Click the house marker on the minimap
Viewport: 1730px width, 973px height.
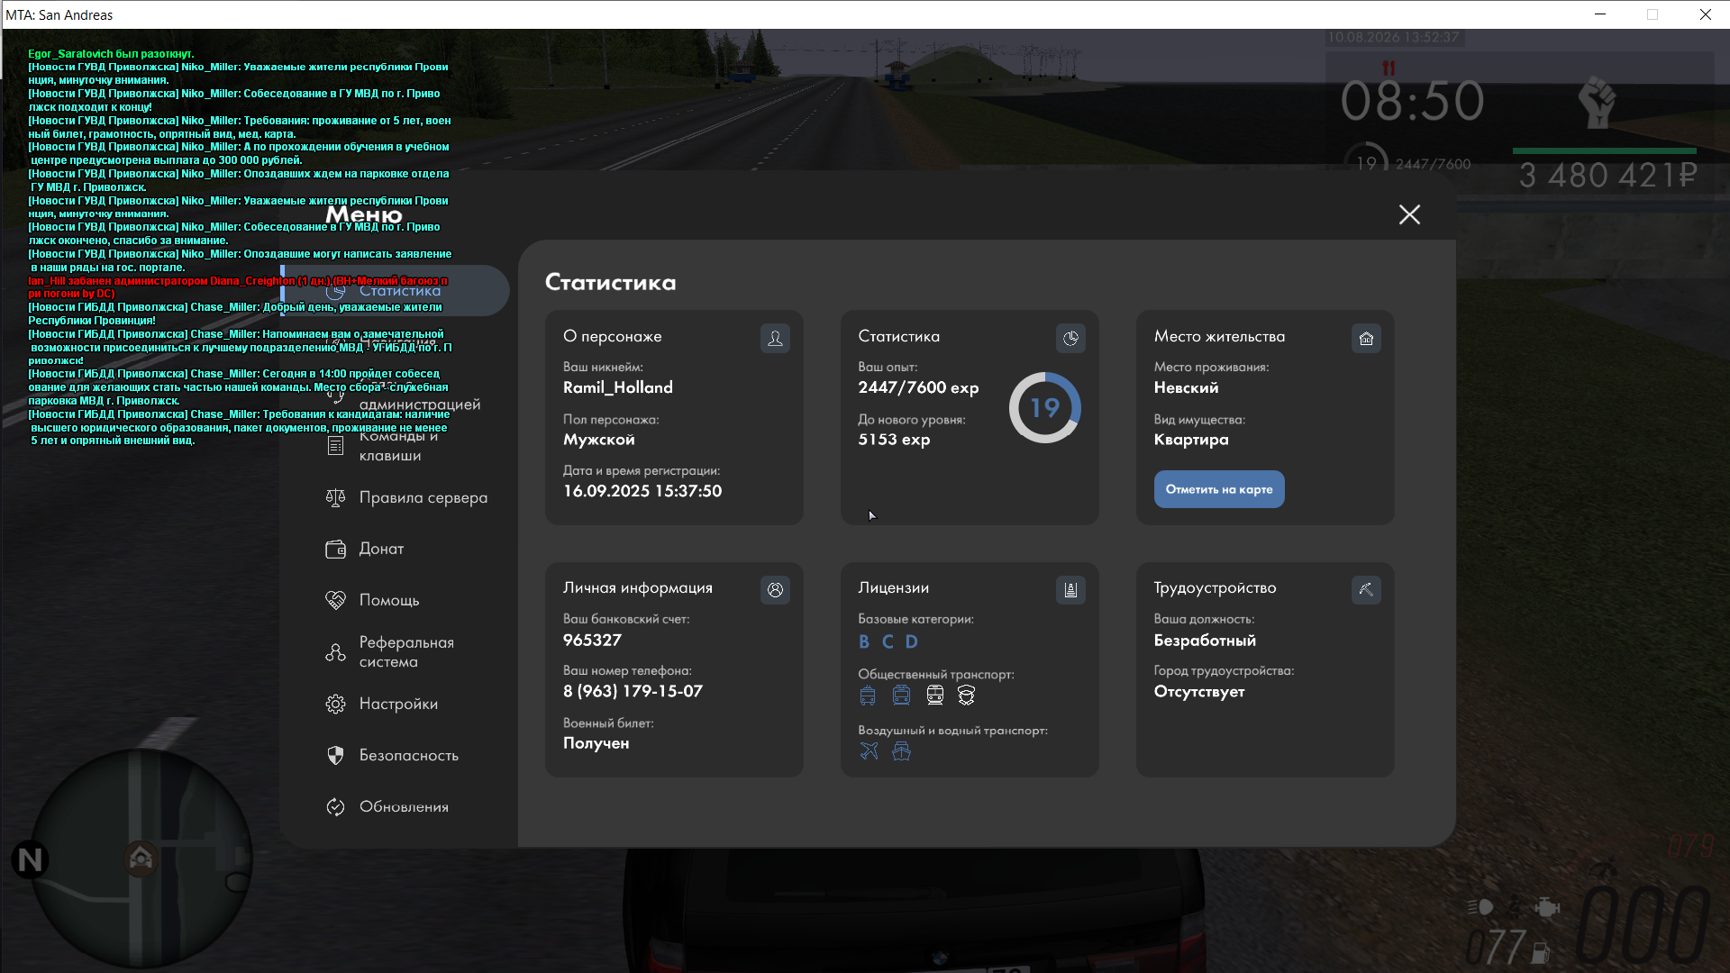tap(141, 859)
